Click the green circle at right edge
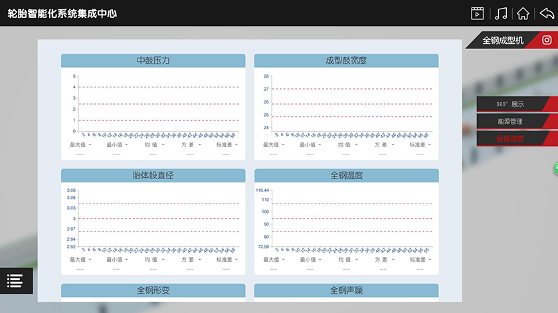Screen dimensions: 558x313 (555, 168)
